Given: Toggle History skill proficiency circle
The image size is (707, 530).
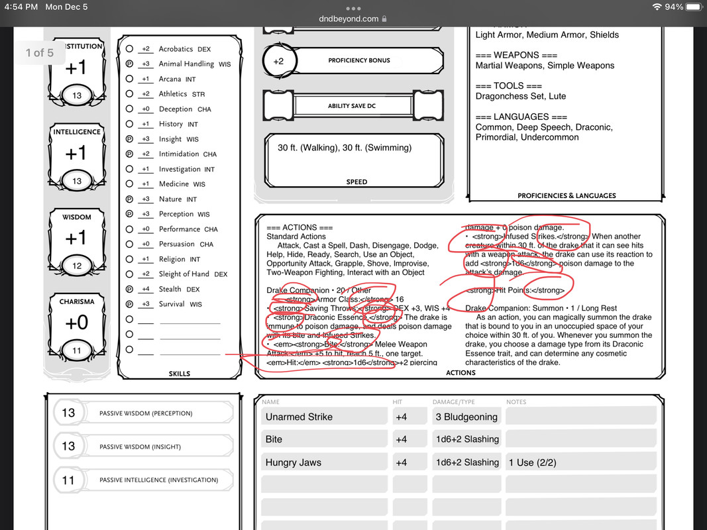Looking at the screenshot, I should click(x=129, y=123).
